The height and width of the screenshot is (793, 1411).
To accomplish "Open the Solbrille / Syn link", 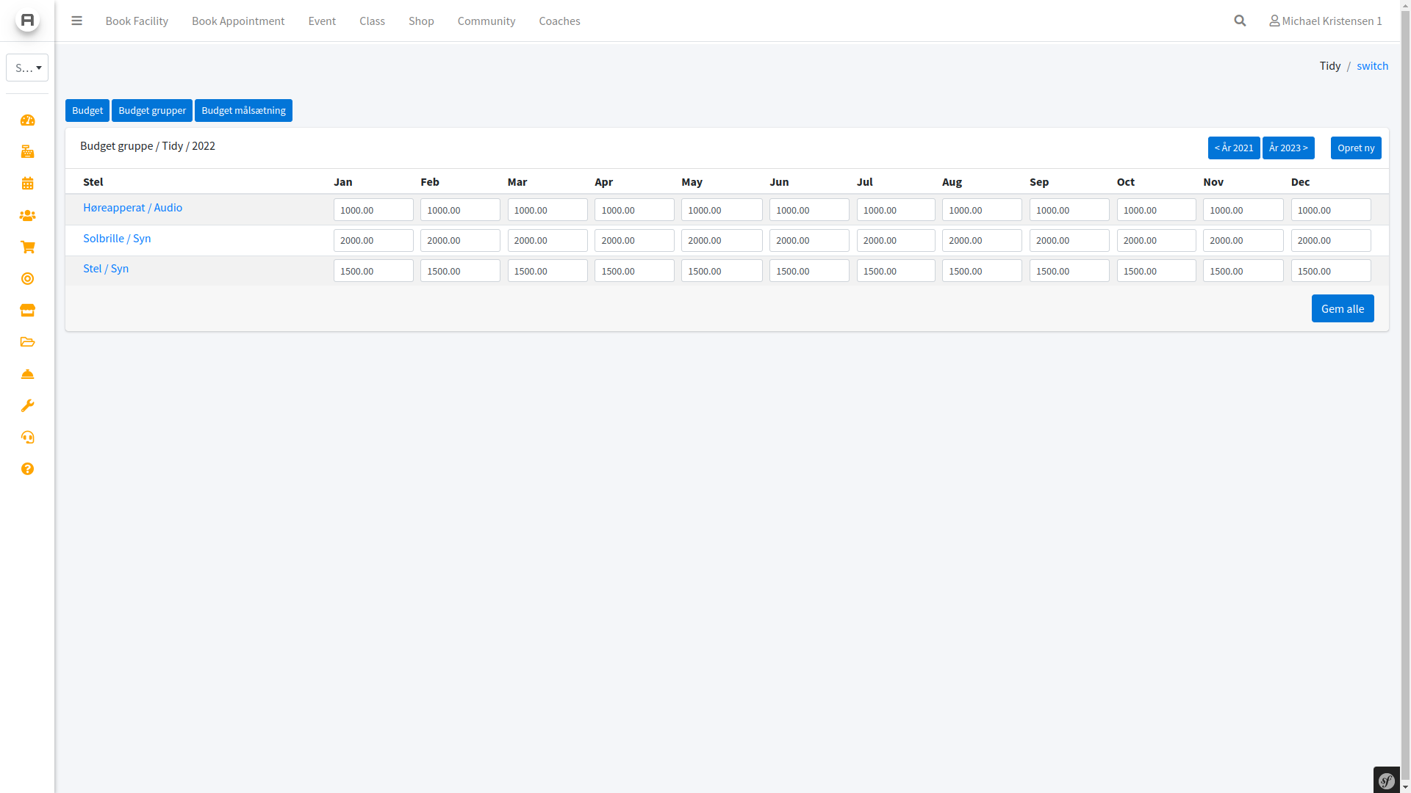I will pyautogui.click(x=117, y=238).
